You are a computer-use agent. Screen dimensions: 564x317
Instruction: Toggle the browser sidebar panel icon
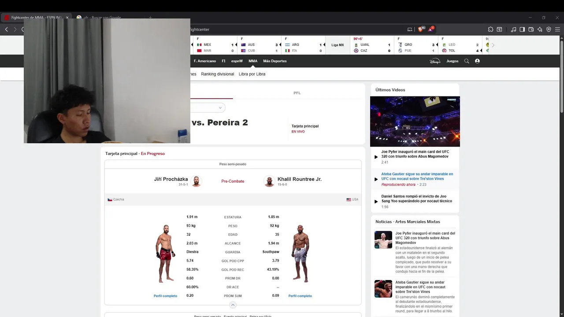[522, 29]
